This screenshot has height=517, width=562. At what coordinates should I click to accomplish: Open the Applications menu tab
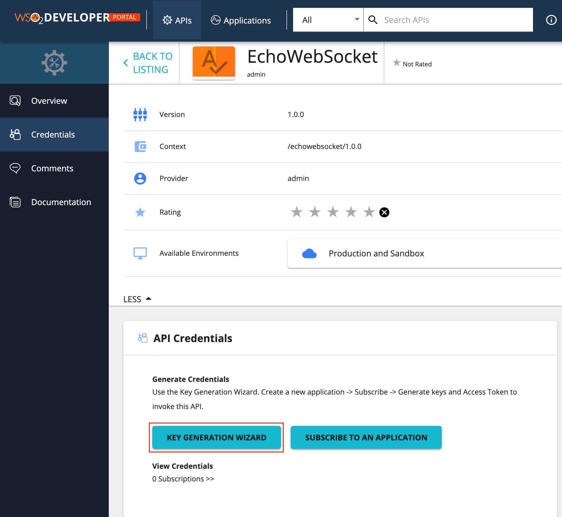241,20
